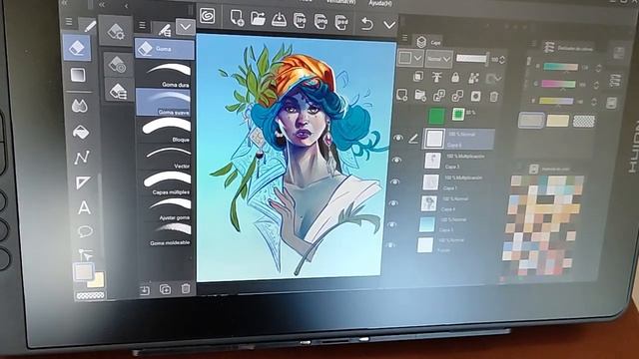The height and width of the screenshot is (359, 639).
Task: Open the sub tool palette hamburger menu
Action: (142, 25)
